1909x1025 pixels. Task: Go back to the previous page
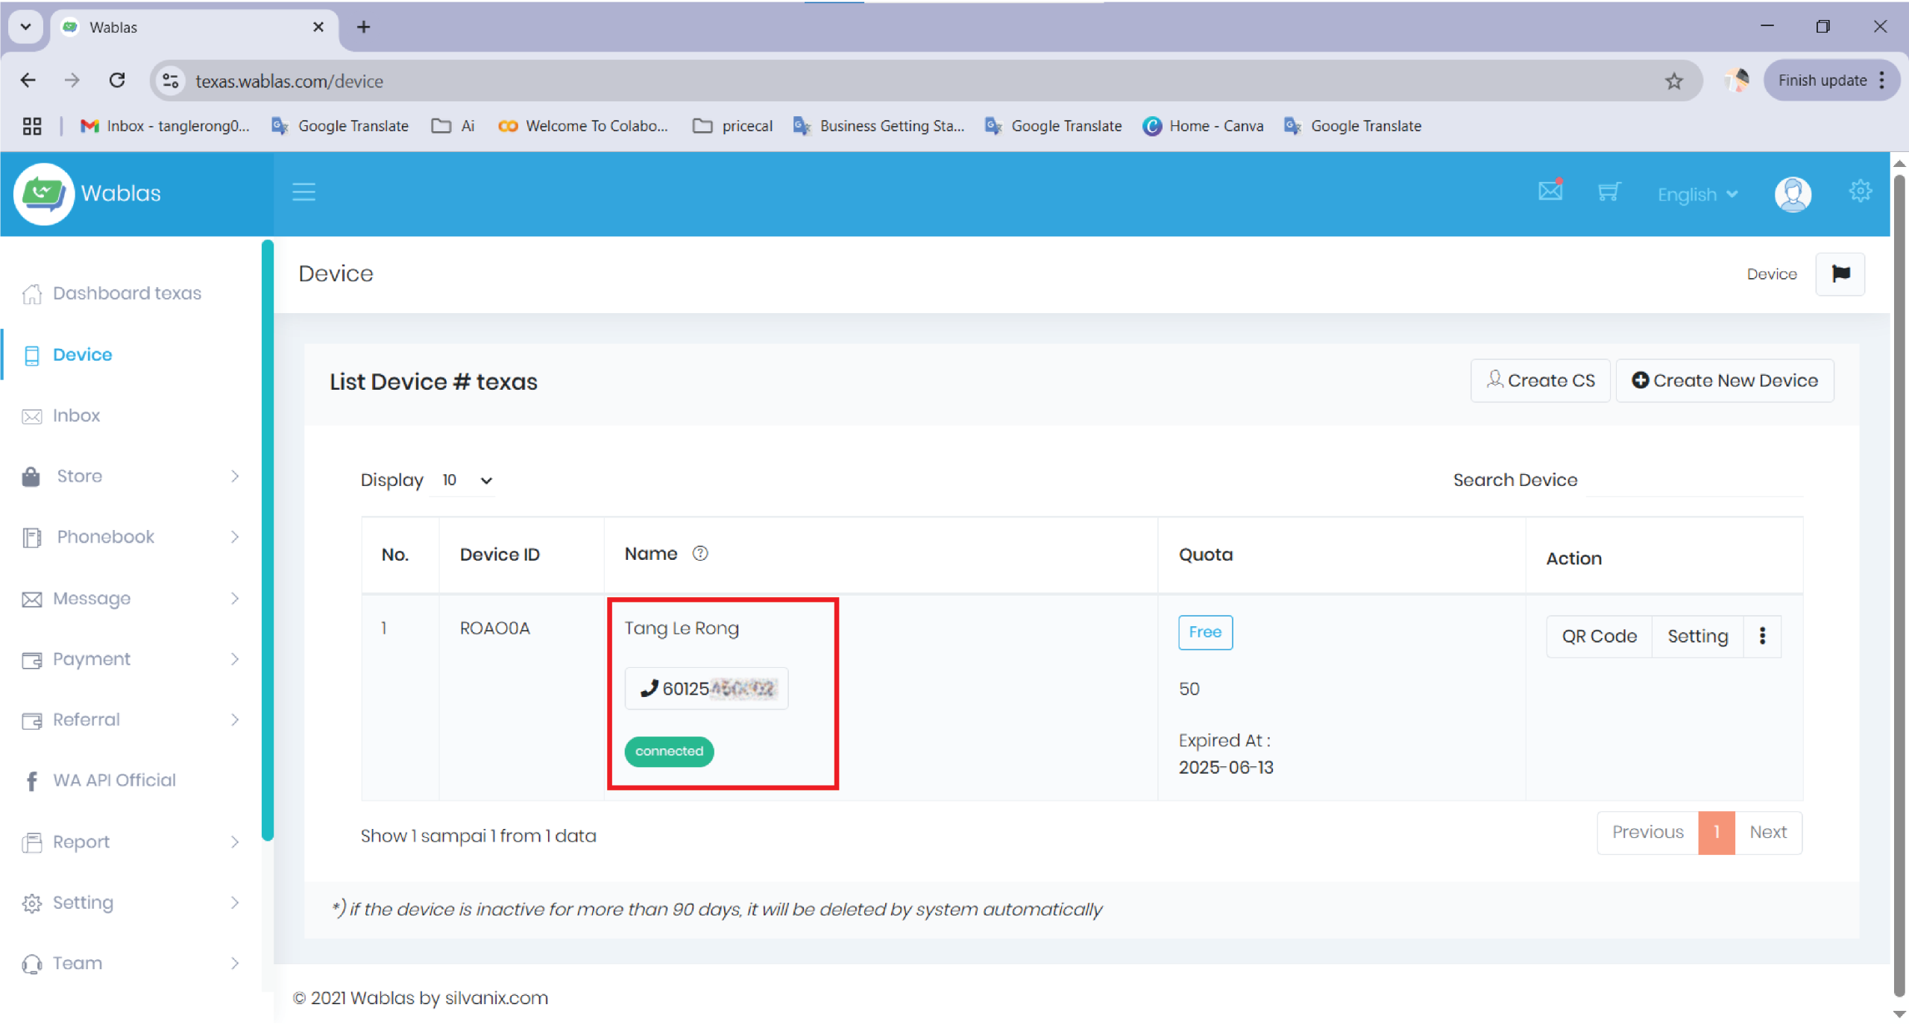pyautogui.click(x=28, y=80)
